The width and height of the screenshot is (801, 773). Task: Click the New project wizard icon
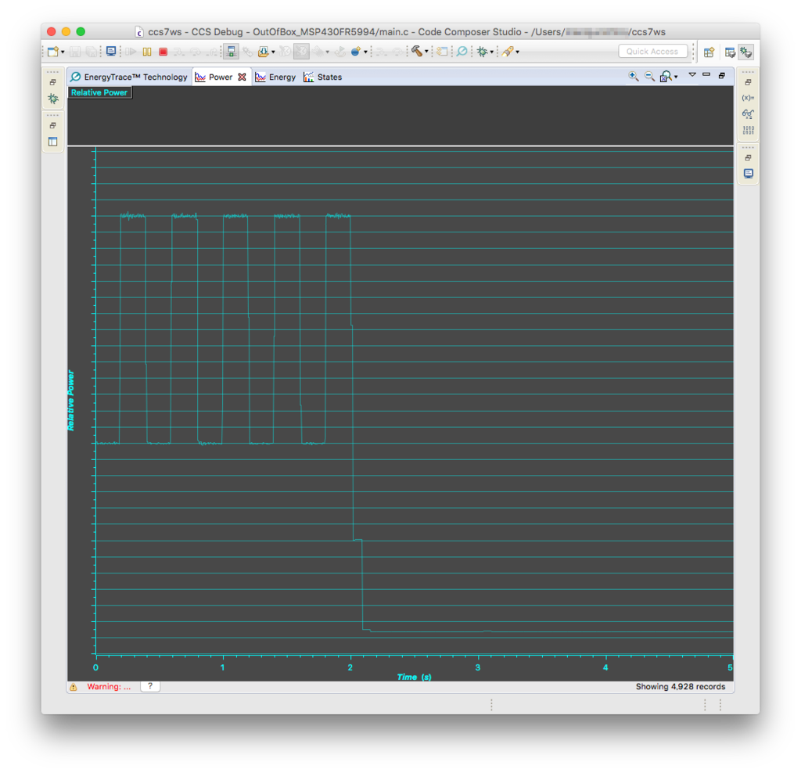52,52
